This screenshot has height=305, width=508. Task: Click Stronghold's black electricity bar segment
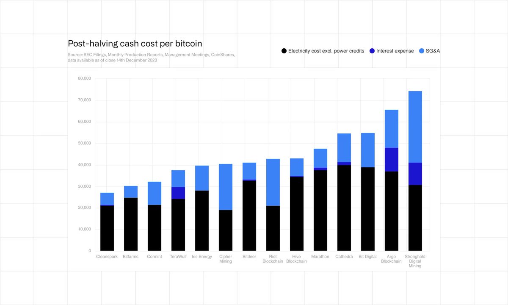tap(415, 218)
